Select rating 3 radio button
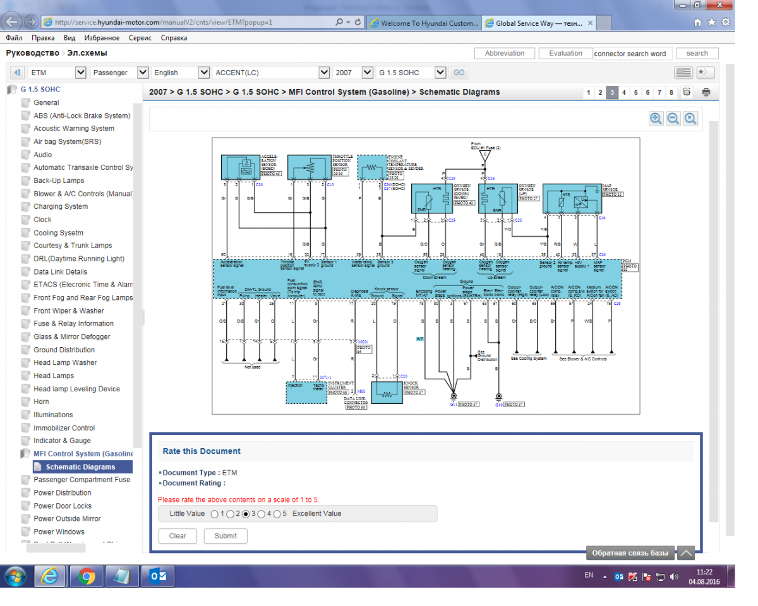The height and width of the screenshot is (606, 758). pyautogui.click(x=246, y=514)
